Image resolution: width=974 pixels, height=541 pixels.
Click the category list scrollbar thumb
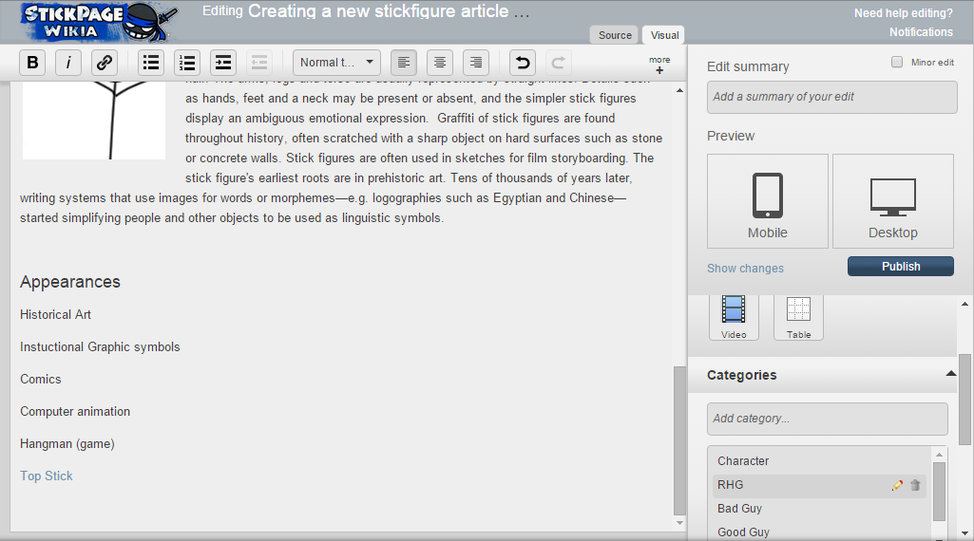[x=939, y=492]
